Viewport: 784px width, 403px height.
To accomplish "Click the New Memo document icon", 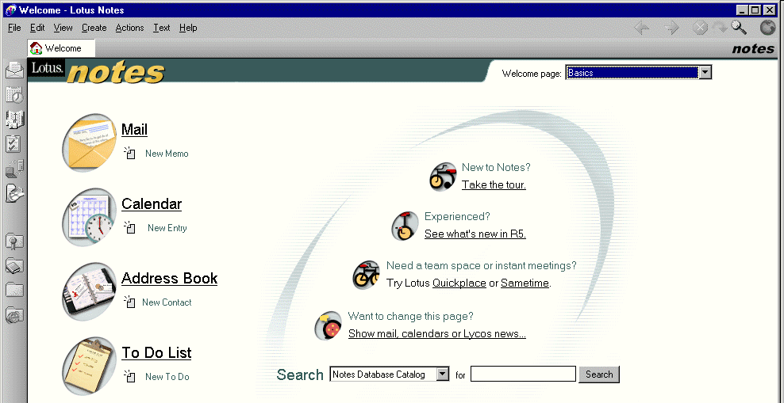I will 130,153.
